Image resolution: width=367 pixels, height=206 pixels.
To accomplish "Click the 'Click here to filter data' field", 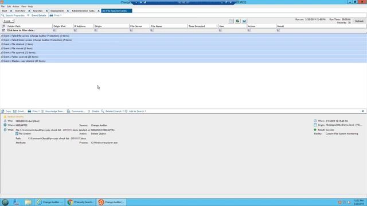I will 21,30.
